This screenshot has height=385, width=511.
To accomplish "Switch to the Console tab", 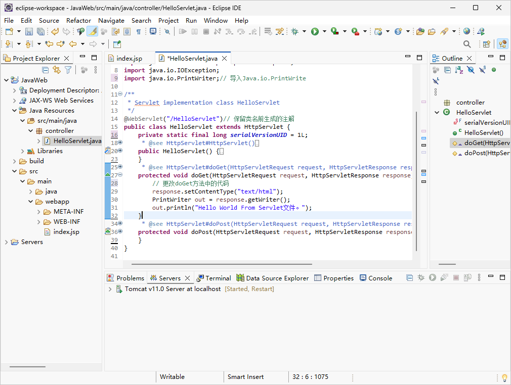I will pos(376,278).
